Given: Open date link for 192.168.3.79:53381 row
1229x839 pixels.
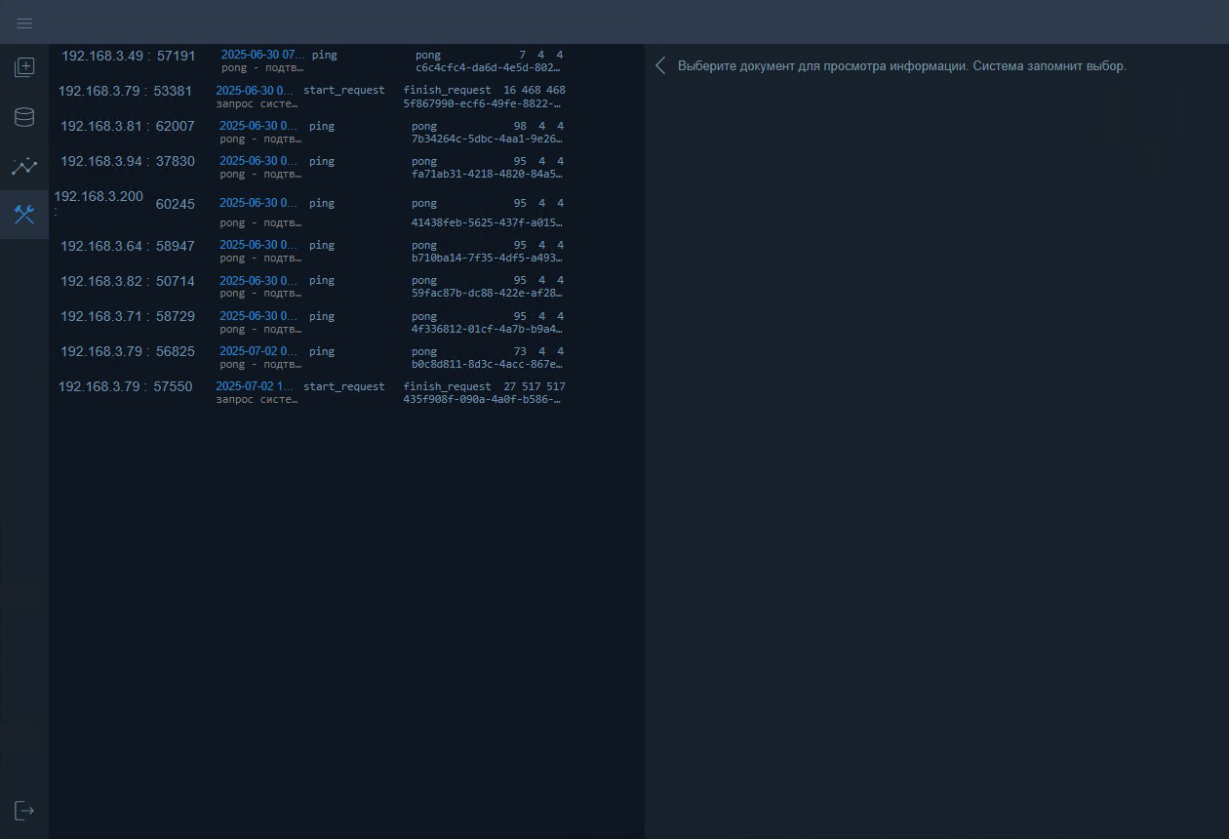Looking at the screenshot, I should pyautogui.click(x=256, y=91).
